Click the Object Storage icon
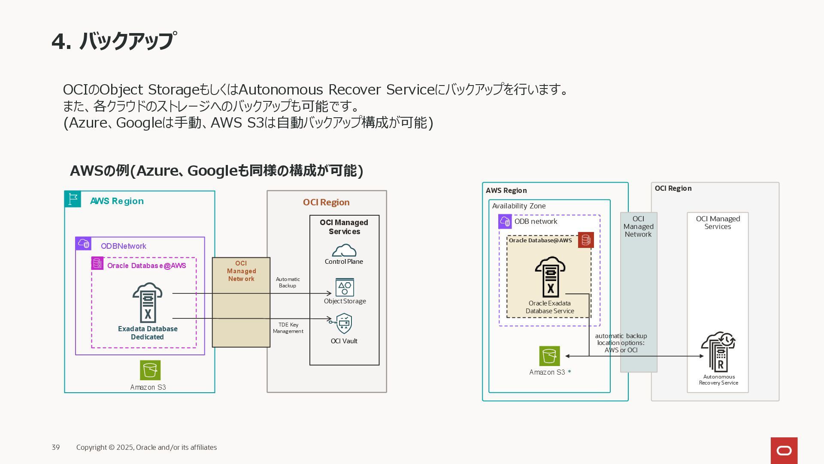Screen dimensions: 824x464 point(345,287)
